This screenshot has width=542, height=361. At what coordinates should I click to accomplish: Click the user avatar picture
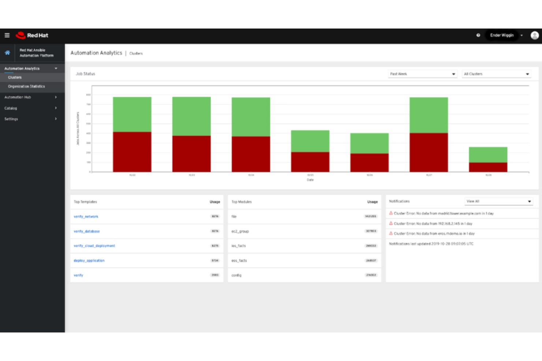(534, 35)
